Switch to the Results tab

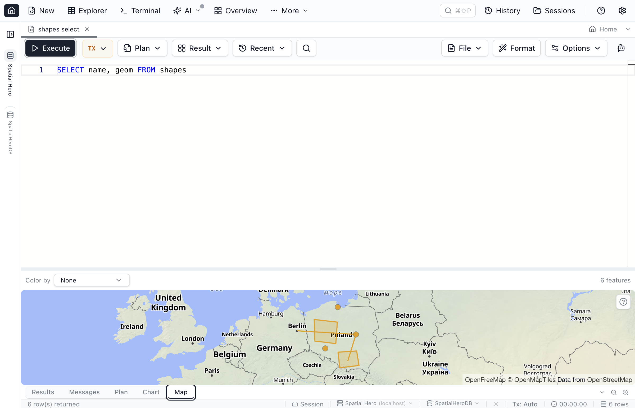pyautogui.click(x=43, y=392)
